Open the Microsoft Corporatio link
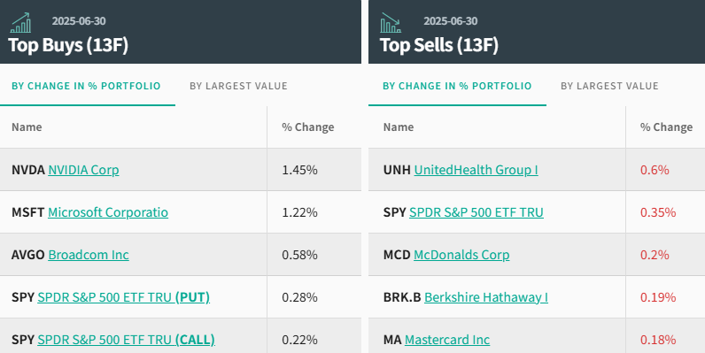 [x=108, y=212]
